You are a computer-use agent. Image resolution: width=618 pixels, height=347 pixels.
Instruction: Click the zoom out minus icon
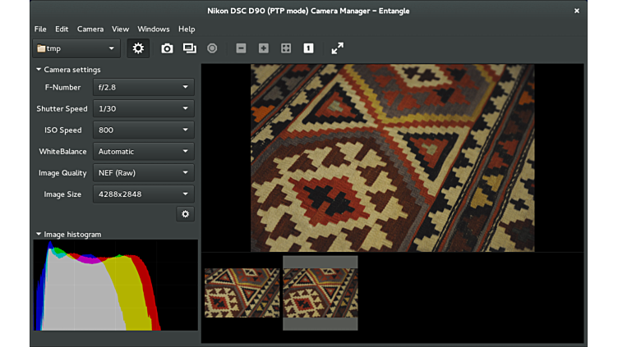point(241,48)
